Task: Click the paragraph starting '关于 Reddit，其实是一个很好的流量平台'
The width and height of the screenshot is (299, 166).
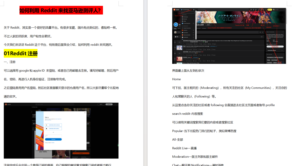Action: [x=61, y=28]
